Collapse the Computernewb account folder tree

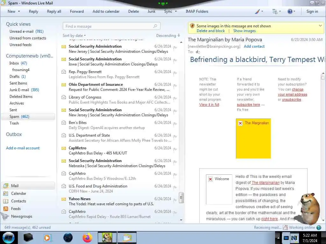click(30, 56)
